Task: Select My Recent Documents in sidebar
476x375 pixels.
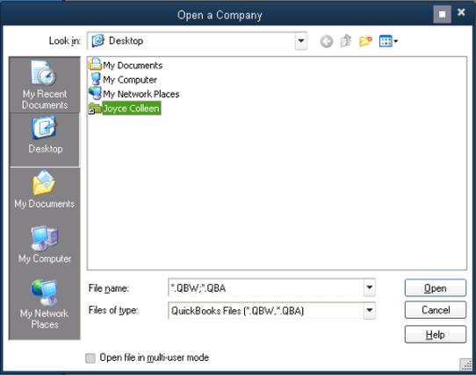Action: 45,85
